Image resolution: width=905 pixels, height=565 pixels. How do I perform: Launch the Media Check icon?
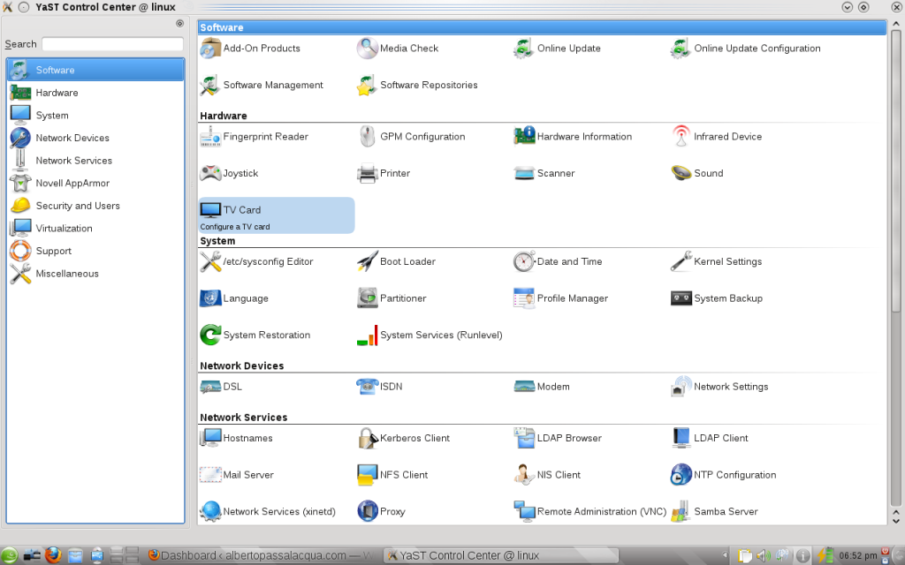click(367, 49)
